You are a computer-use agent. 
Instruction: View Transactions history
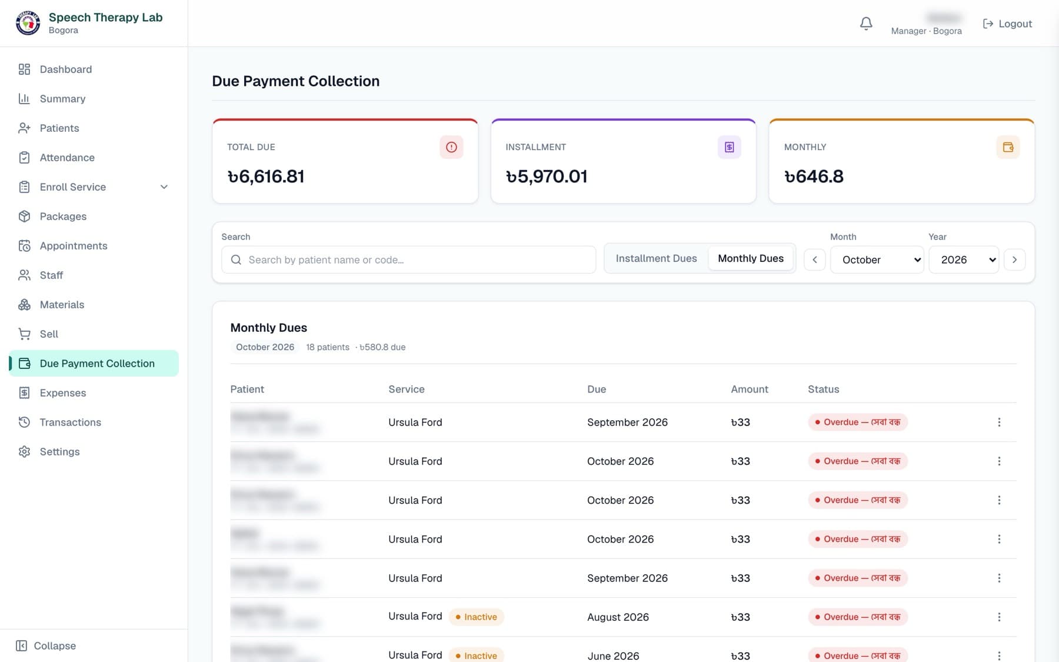(94, 423)
